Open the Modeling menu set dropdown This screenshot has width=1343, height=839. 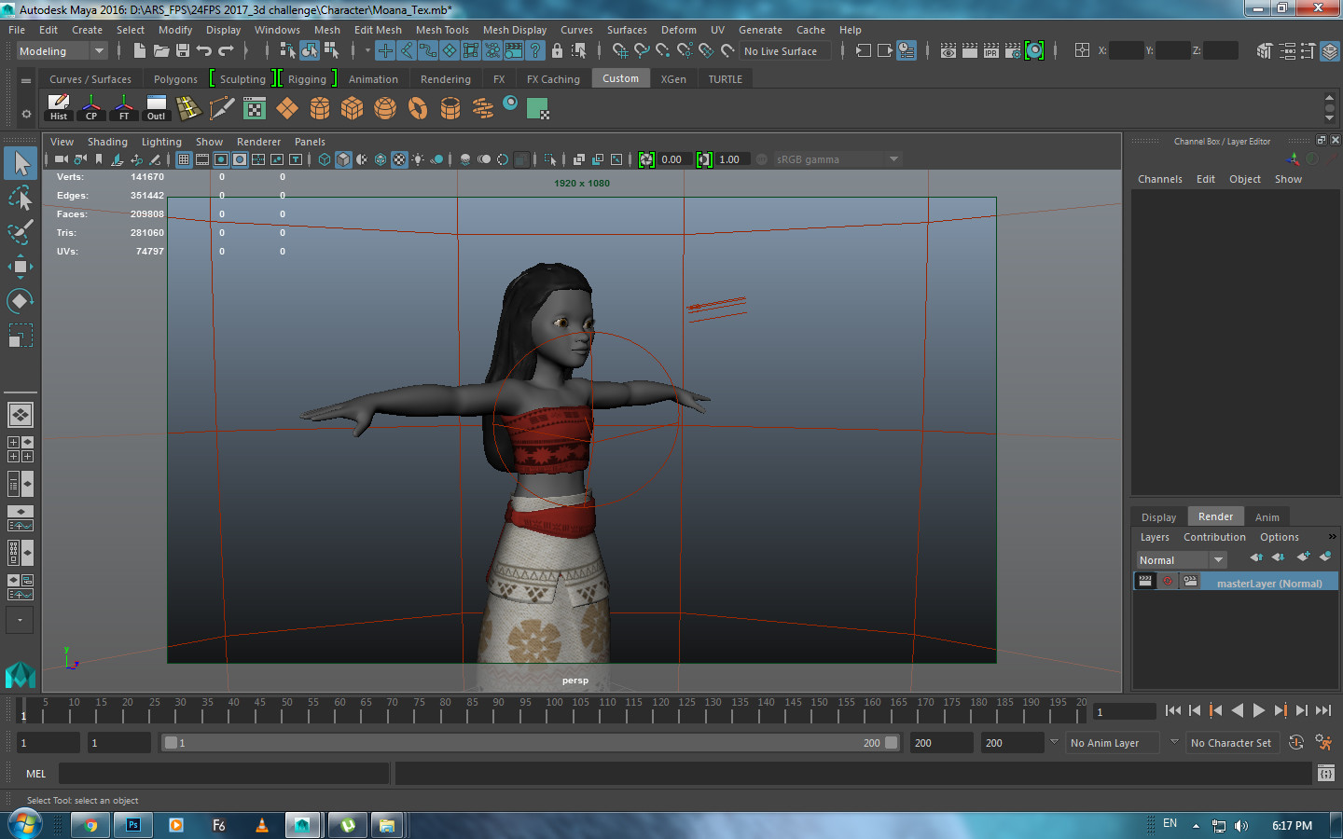coord(62,51)
